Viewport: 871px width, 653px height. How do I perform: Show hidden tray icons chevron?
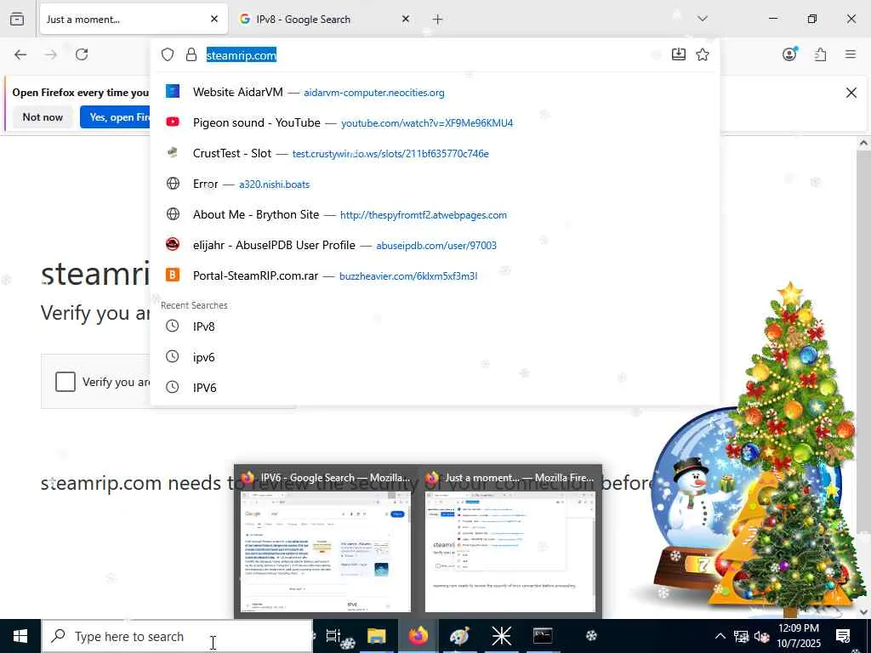pyautogui.click(x=720, y=636)
